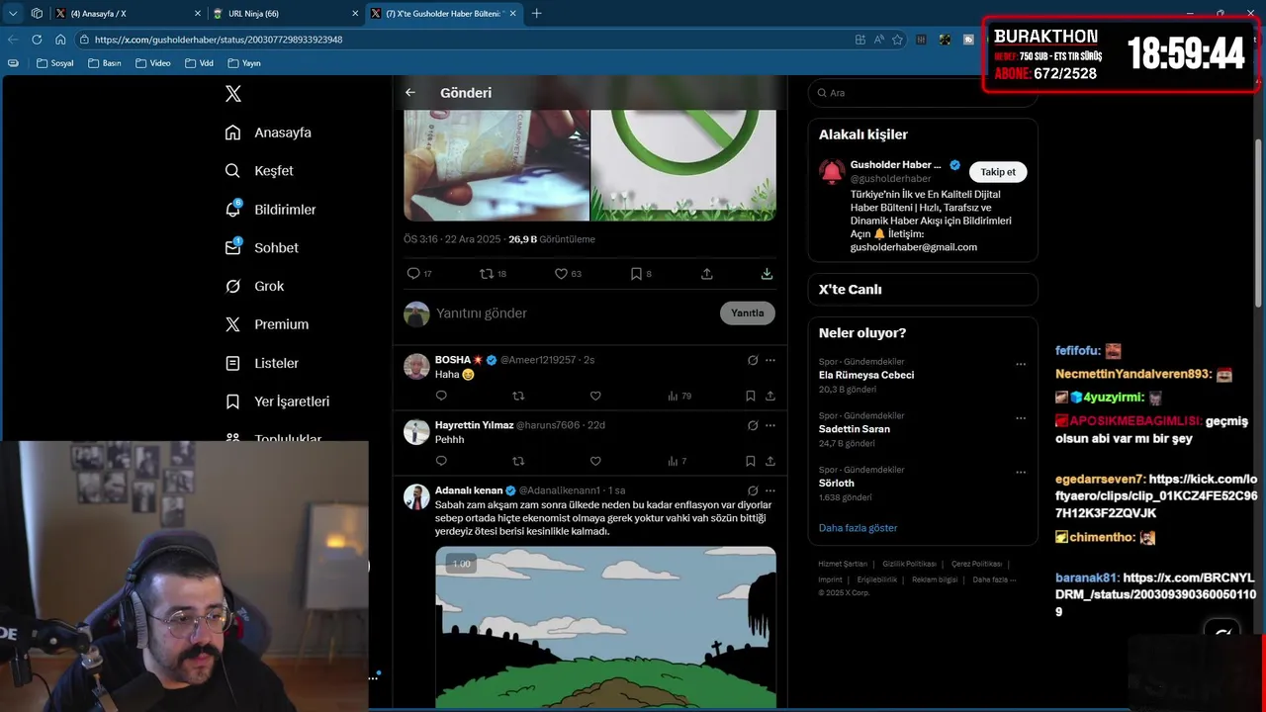Image resolution: width=1266 pixels, height=712 pixels.
Task: Open Listeler from the sidebar
Action: tap(261, 363)
